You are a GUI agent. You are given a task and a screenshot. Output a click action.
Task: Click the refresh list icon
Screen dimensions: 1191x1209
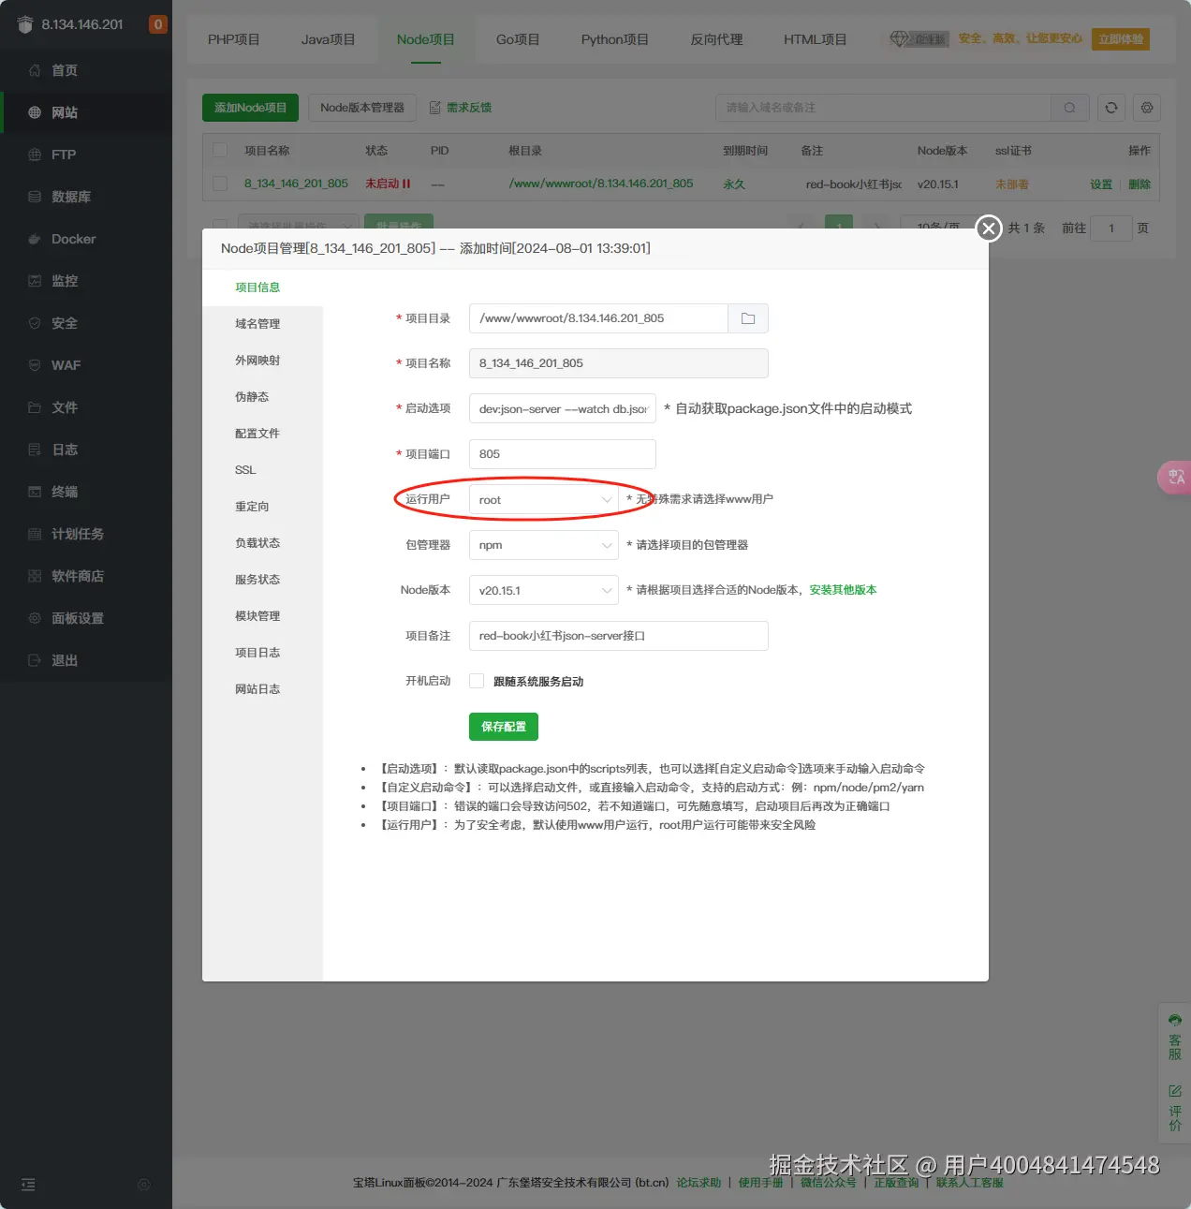[1111, 108]
